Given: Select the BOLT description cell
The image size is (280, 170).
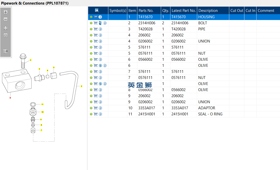Looking at the screenshot, I should click(213, 23).
